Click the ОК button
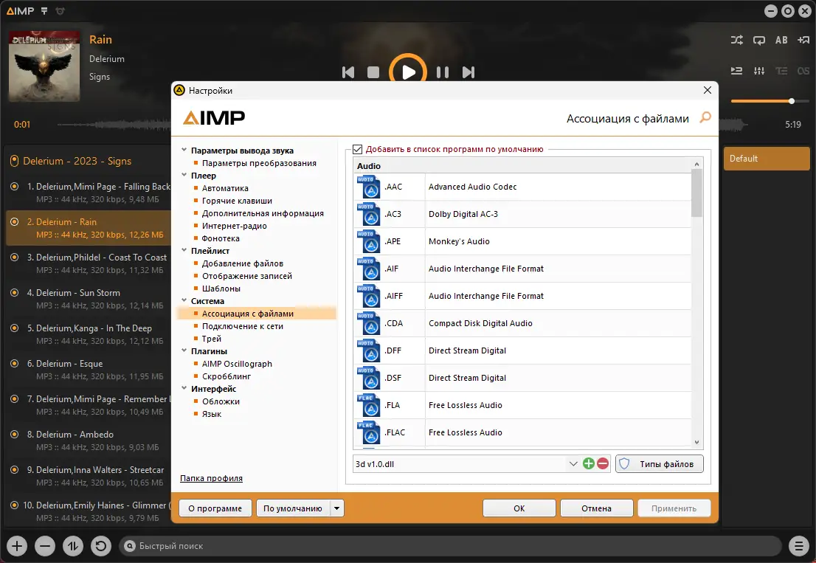Viewport: 816px width, 563px height. (x=519, y=508)
